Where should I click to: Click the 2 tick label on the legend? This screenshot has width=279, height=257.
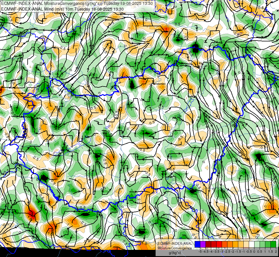tap(276, 252)
